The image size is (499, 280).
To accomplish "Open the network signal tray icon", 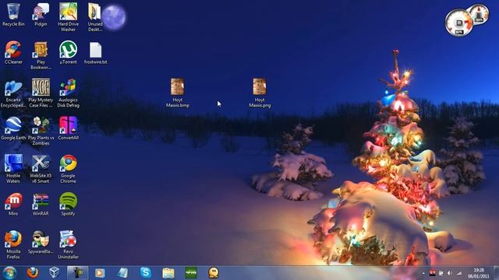I will click(459, 273).
